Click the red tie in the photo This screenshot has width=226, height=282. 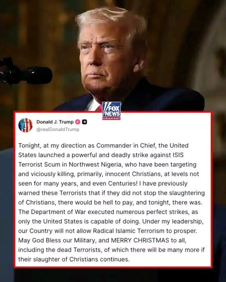[x=98, y=108]
